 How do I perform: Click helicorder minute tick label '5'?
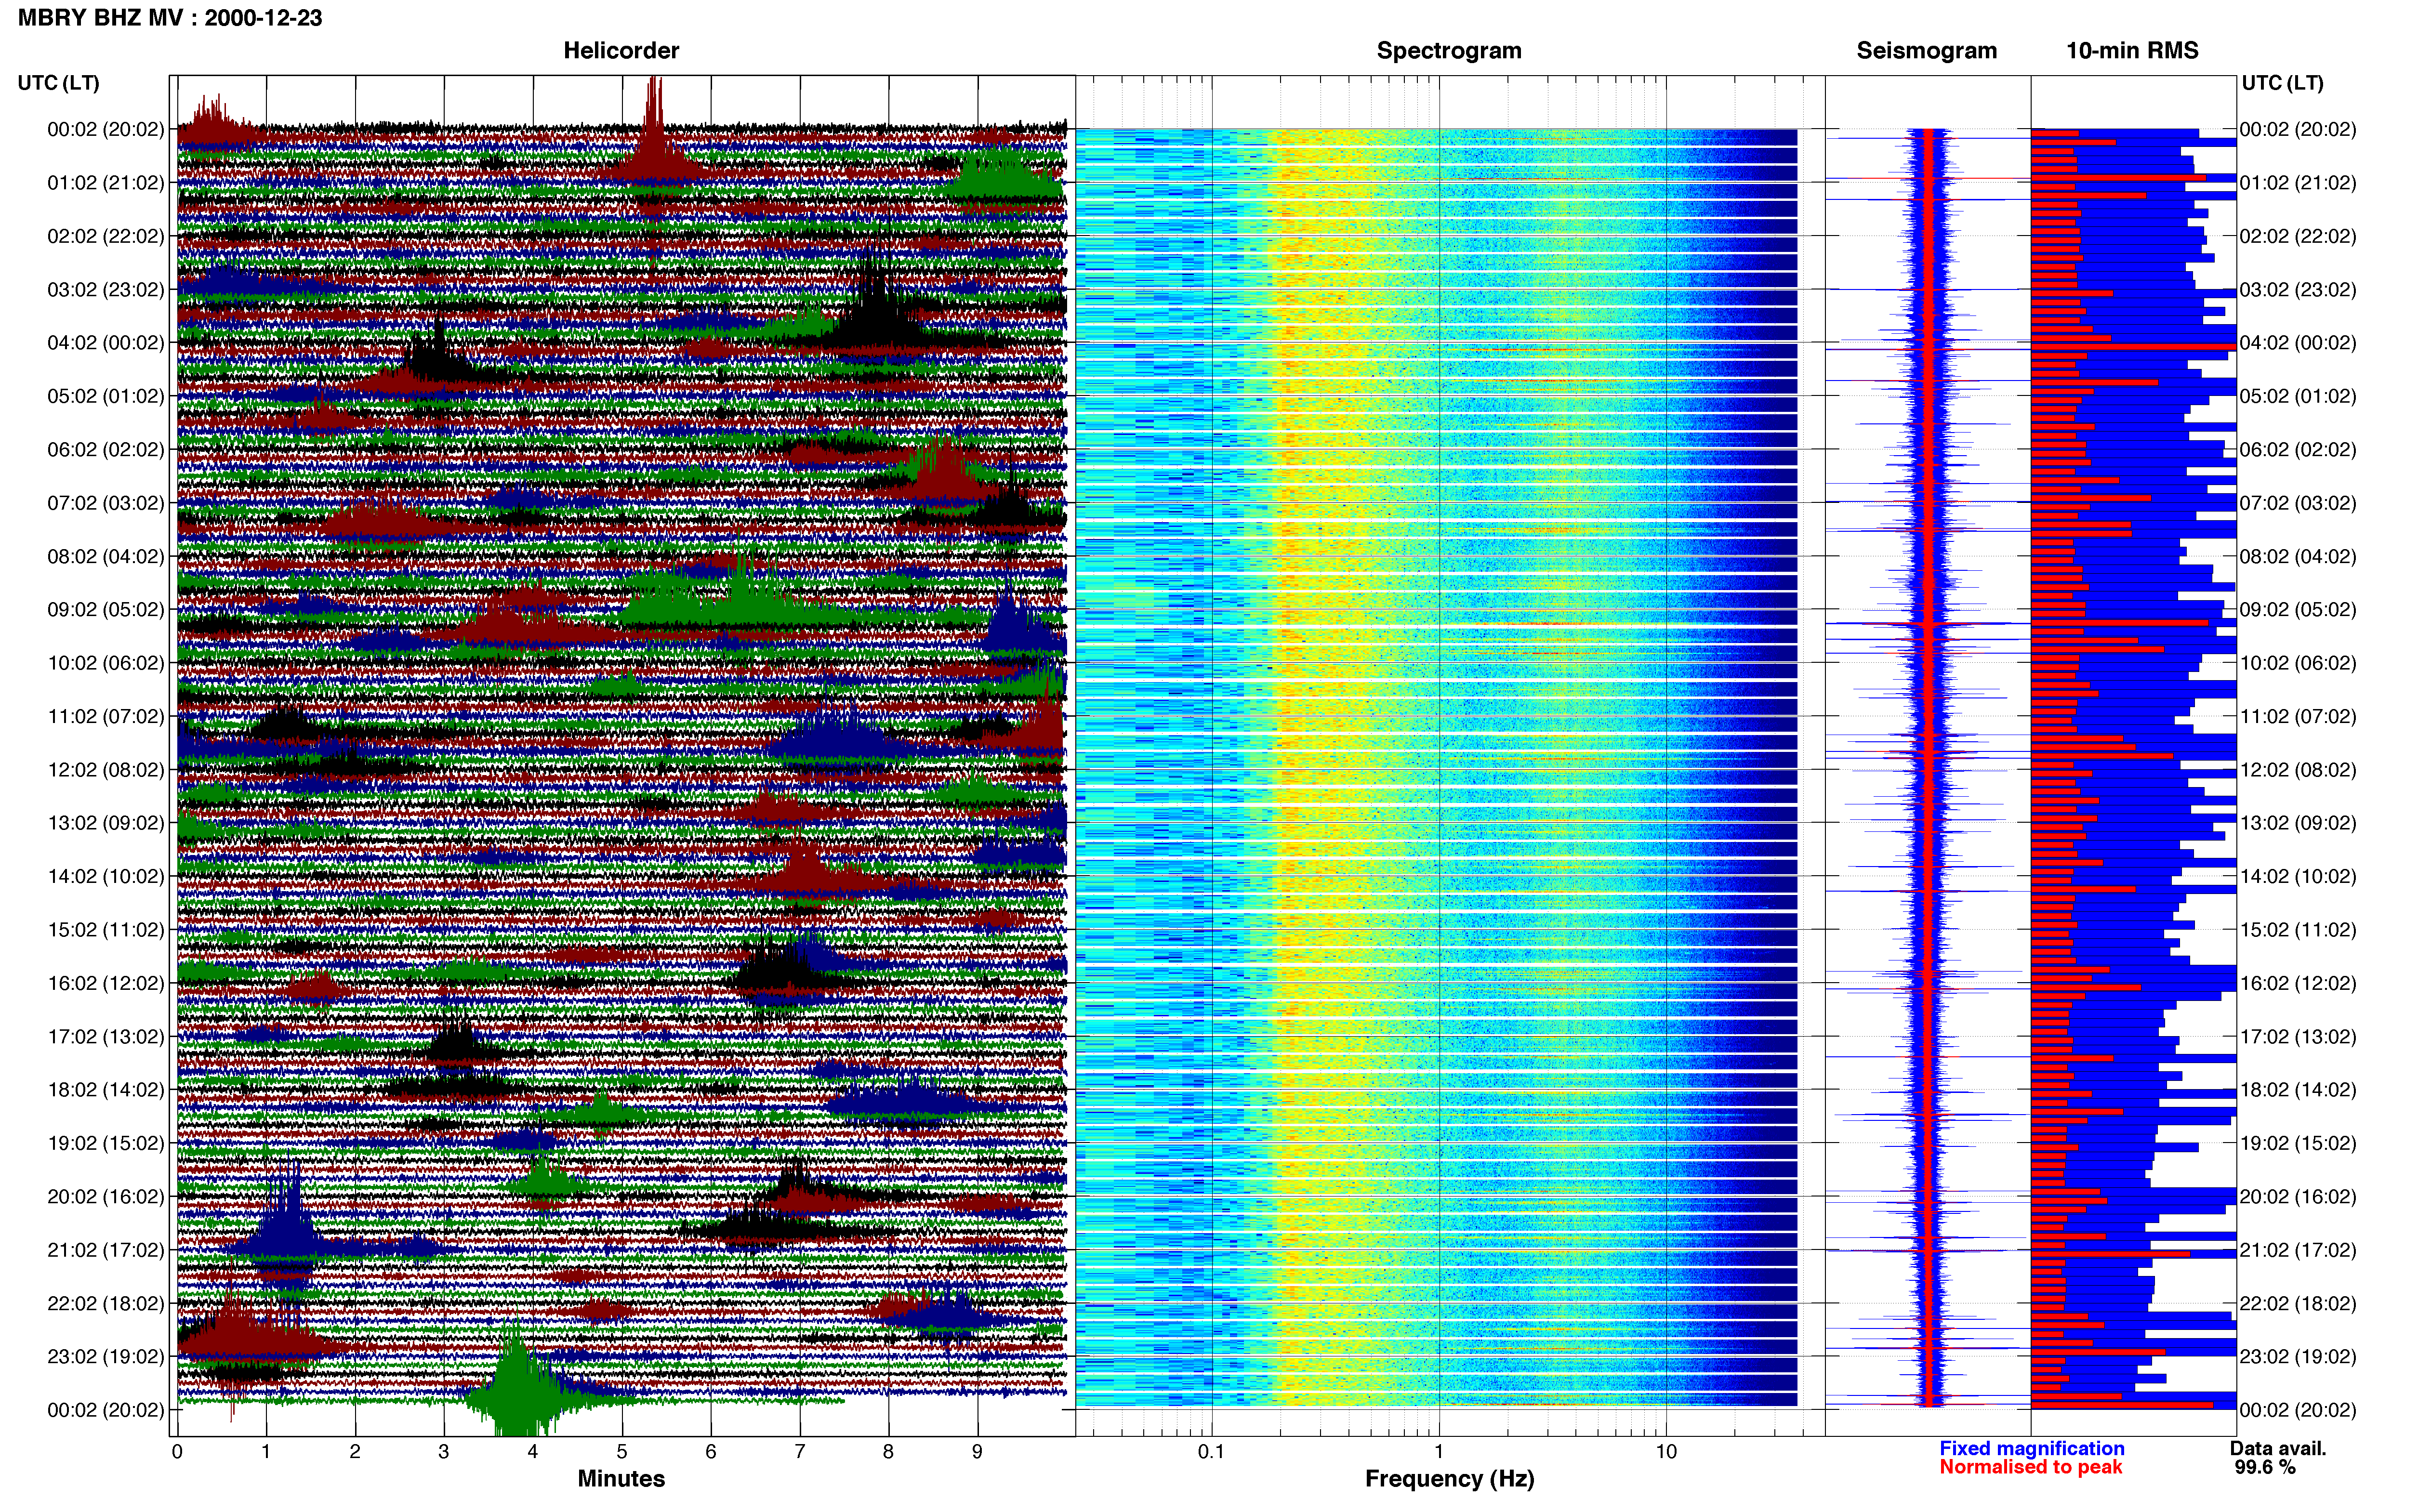[622, 1451]
